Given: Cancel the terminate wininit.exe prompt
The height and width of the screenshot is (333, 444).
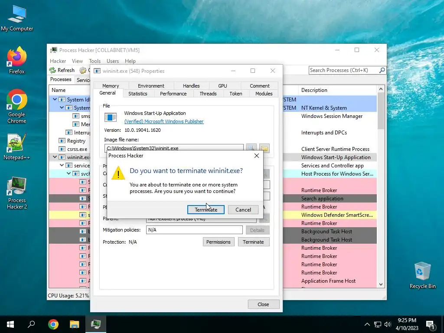Looking at the screenshot, I should click(x=243, y=209).
